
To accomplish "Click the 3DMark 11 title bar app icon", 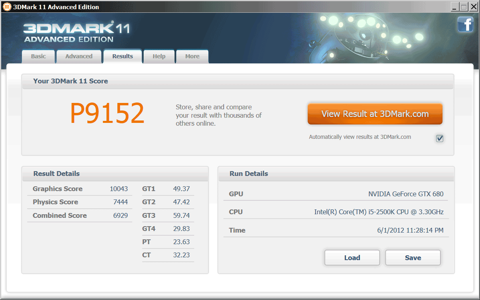I will (7, 7).
